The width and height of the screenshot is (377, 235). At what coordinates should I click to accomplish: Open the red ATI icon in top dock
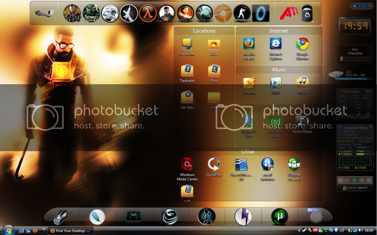[289, 13]
